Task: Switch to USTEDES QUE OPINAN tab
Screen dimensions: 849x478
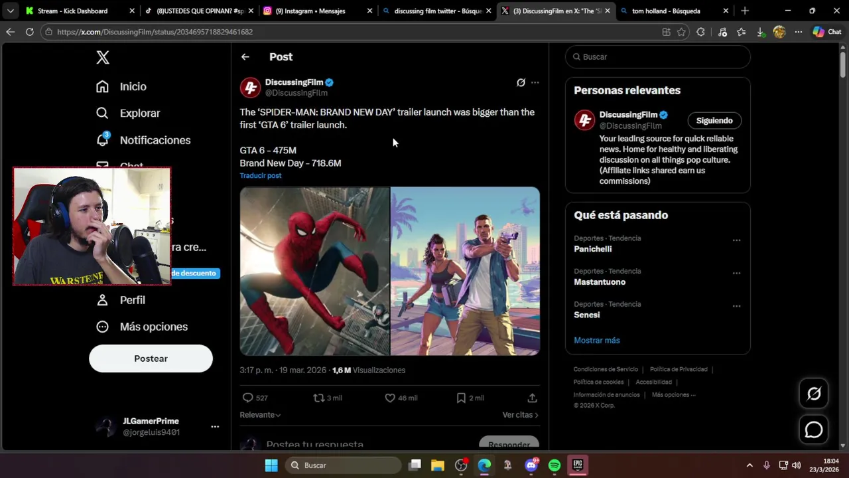Action: 200,11
